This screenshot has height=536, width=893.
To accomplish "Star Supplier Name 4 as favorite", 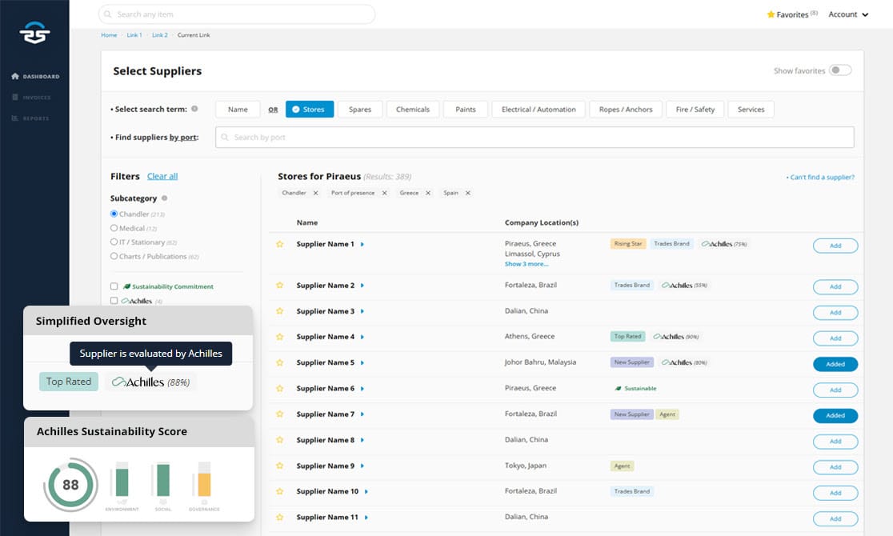I will pos(279,337).
